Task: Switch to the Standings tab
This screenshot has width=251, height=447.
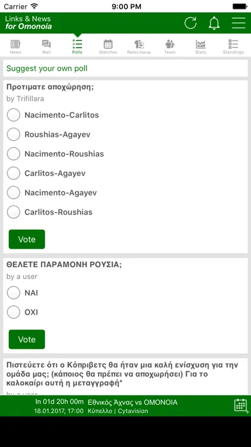Action: point(233,46)
